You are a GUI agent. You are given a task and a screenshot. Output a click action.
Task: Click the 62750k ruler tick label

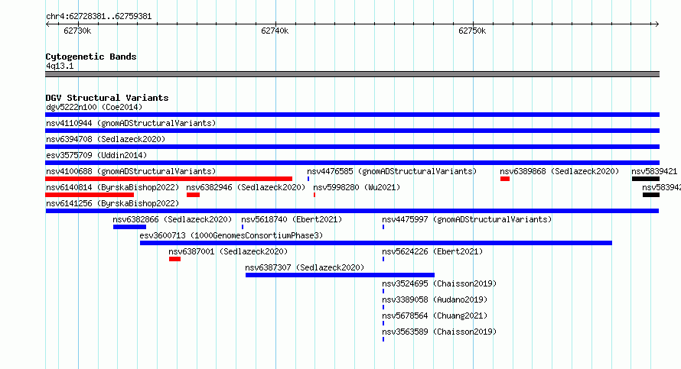pos(472,31)
